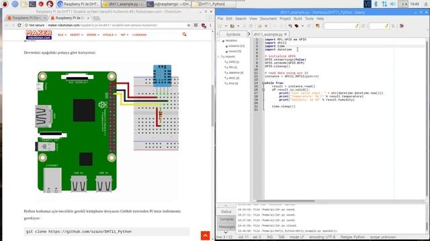
Task: Switch to pi@raspberrypi terminal taskbar button
Action: pos(169,4)
